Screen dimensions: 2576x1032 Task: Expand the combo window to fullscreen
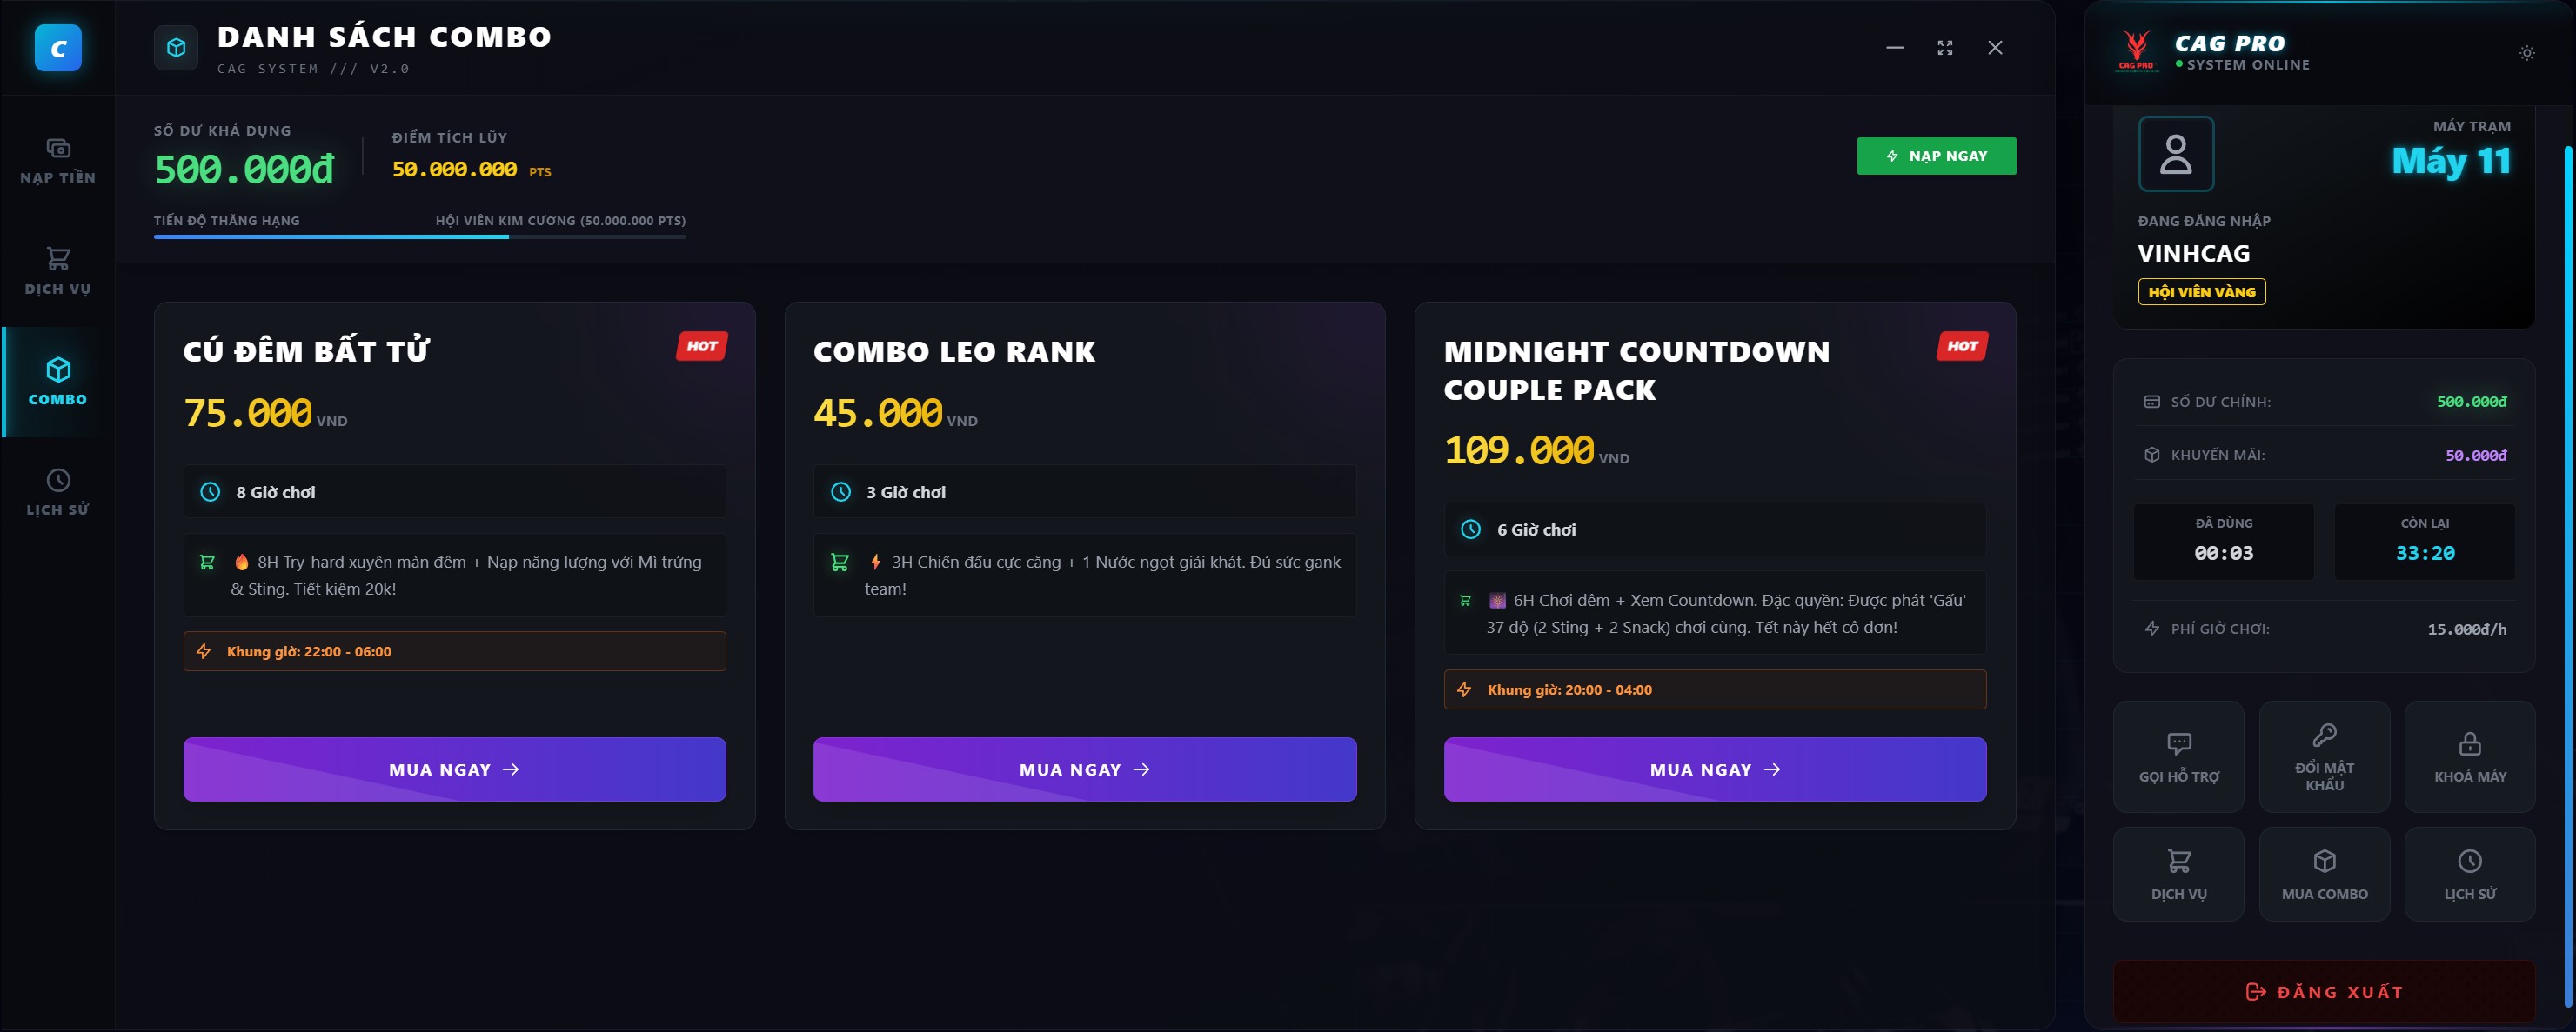click(x=1944, y=48)
